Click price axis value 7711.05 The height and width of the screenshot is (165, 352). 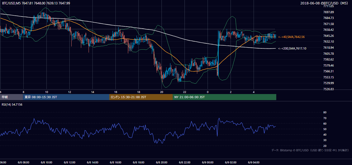tap(328, 6)
